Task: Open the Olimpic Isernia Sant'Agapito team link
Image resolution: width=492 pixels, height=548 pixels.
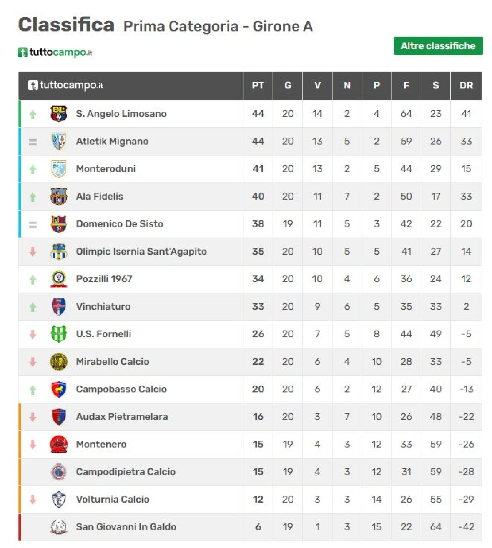Action: pyautogui.click(x=141, y=252)
